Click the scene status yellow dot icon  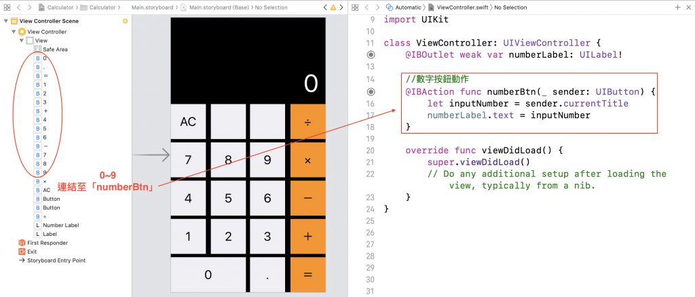click(125, 21)
